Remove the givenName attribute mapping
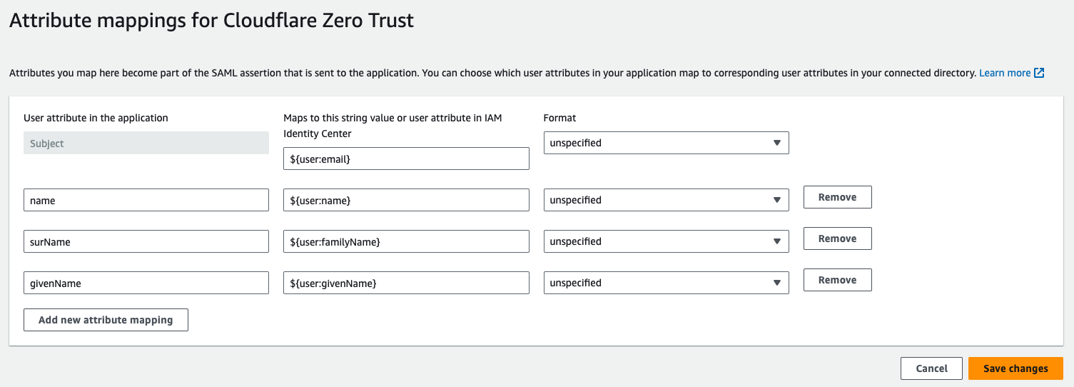The image size is (1074, 387). (837, 280)
